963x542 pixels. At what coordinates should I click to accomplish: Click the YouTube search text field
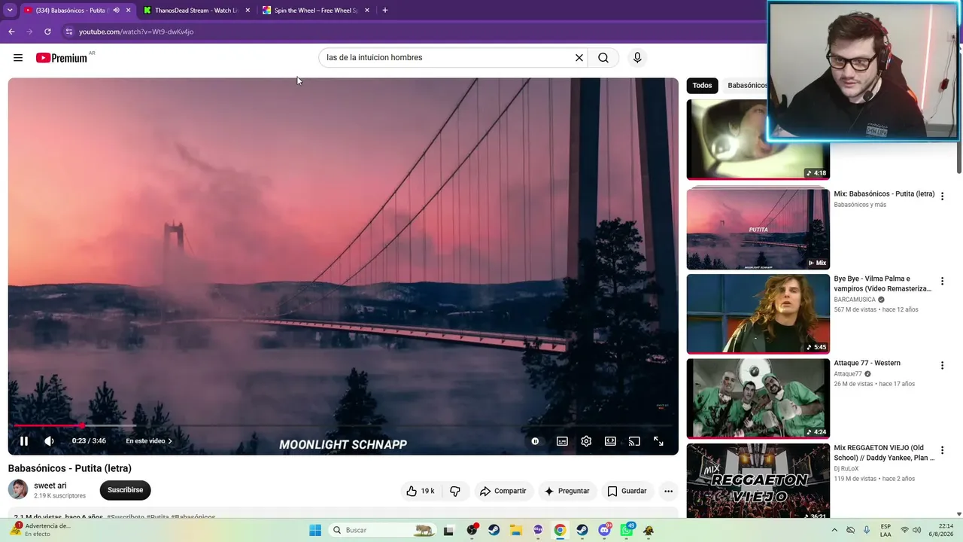tap(448, 58)
